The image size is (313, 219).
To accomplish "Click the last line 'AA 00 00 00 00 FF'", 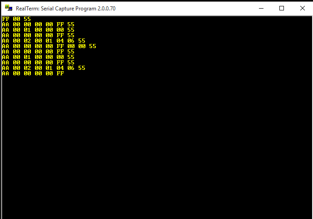I will 33,73.
